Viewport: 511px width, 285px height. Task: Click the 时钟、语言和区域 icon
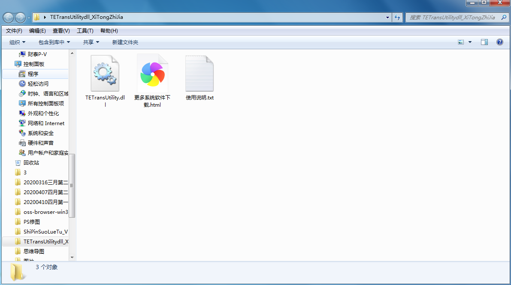point(22,93)
